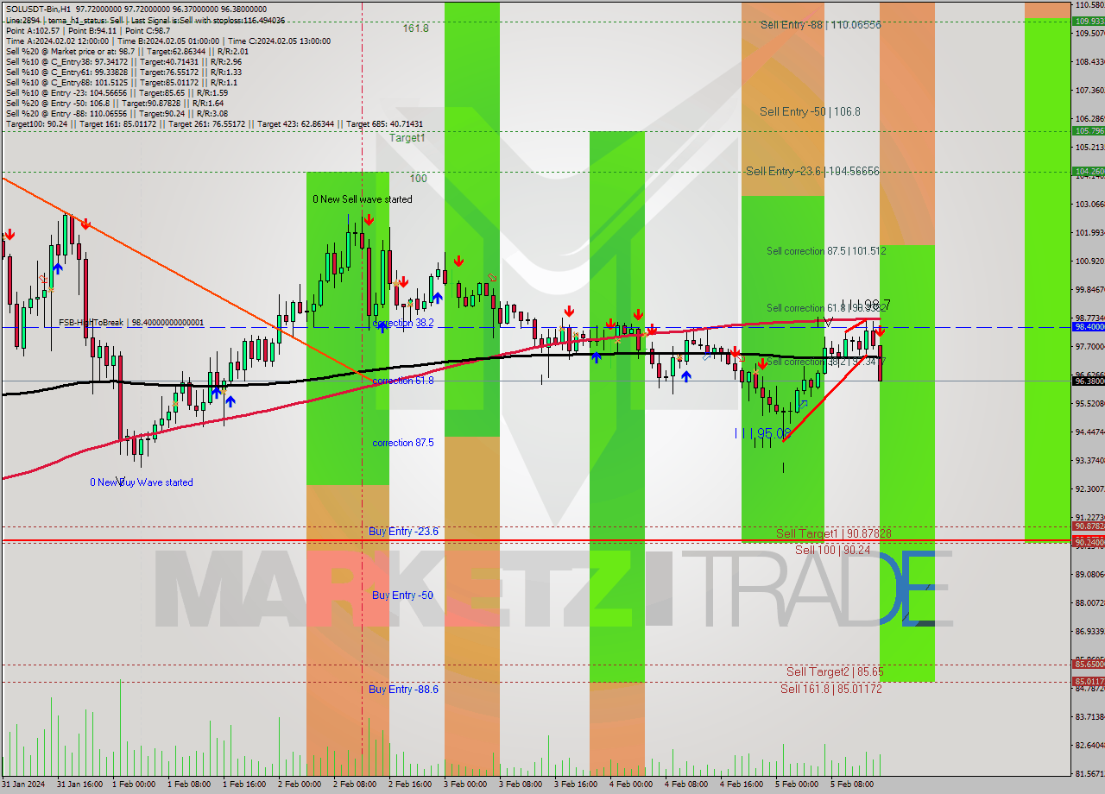Image resolution: width=1105 pixels, height=794 pixels.
Task: Click the 'Sell 100 | 90.24' label
Action: pyautogui.click(x=832, y=550)
